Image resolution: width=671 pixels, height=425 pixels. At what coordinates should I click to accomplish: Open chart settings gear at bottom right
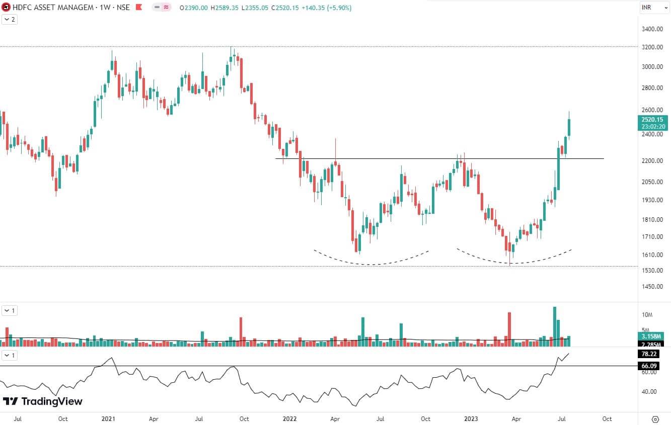(x=655, y=419)
